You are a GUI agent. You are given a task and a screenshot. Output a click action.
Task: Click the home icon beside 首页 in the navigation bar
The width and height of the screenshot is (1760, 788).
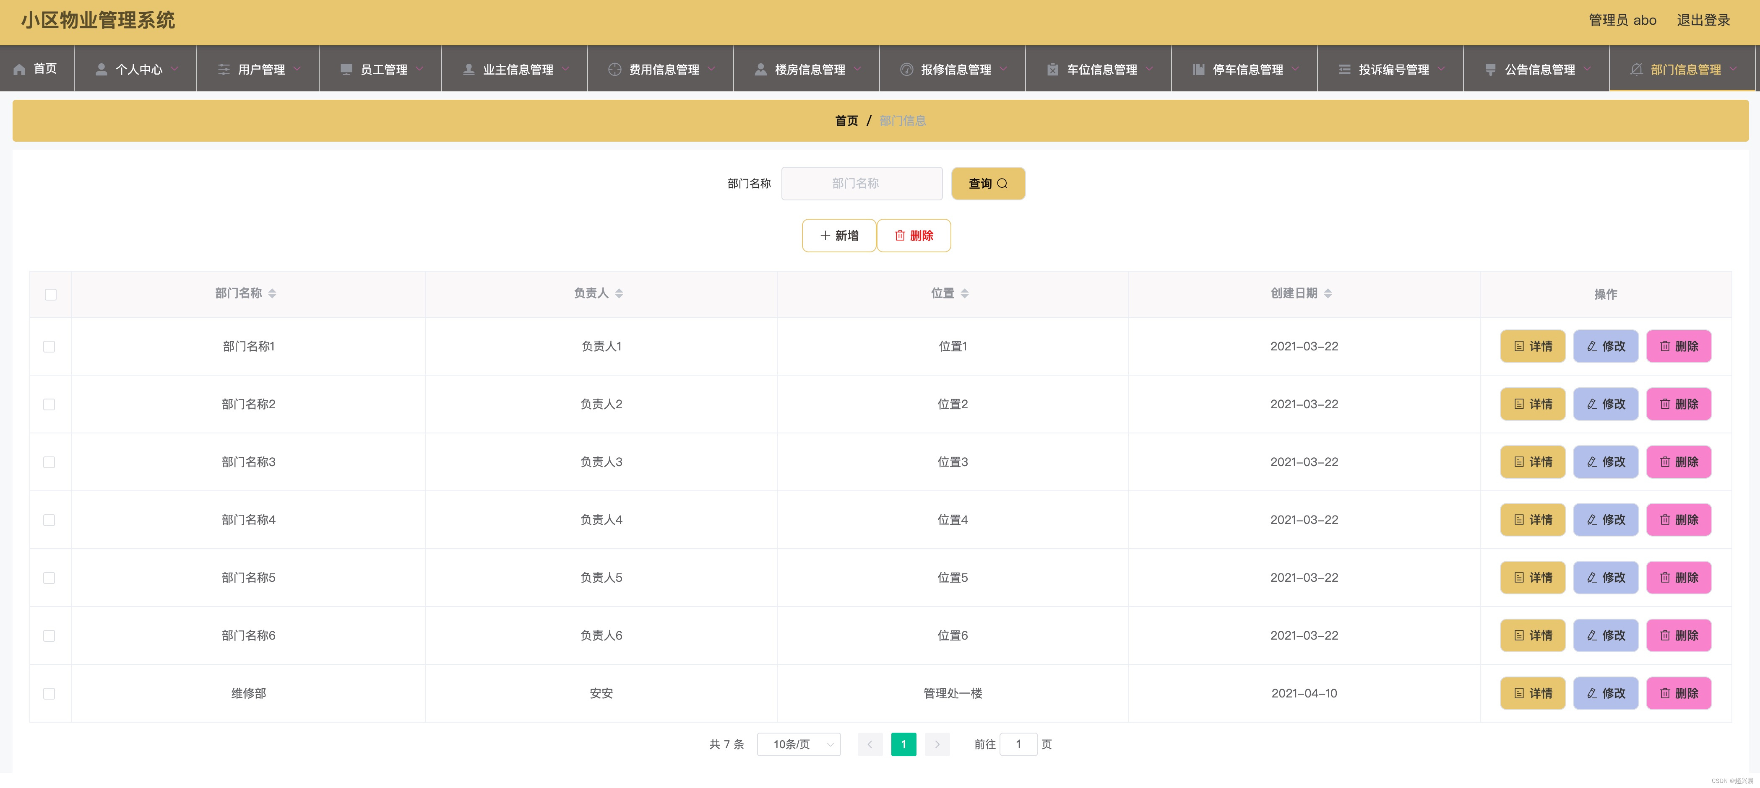19,69
